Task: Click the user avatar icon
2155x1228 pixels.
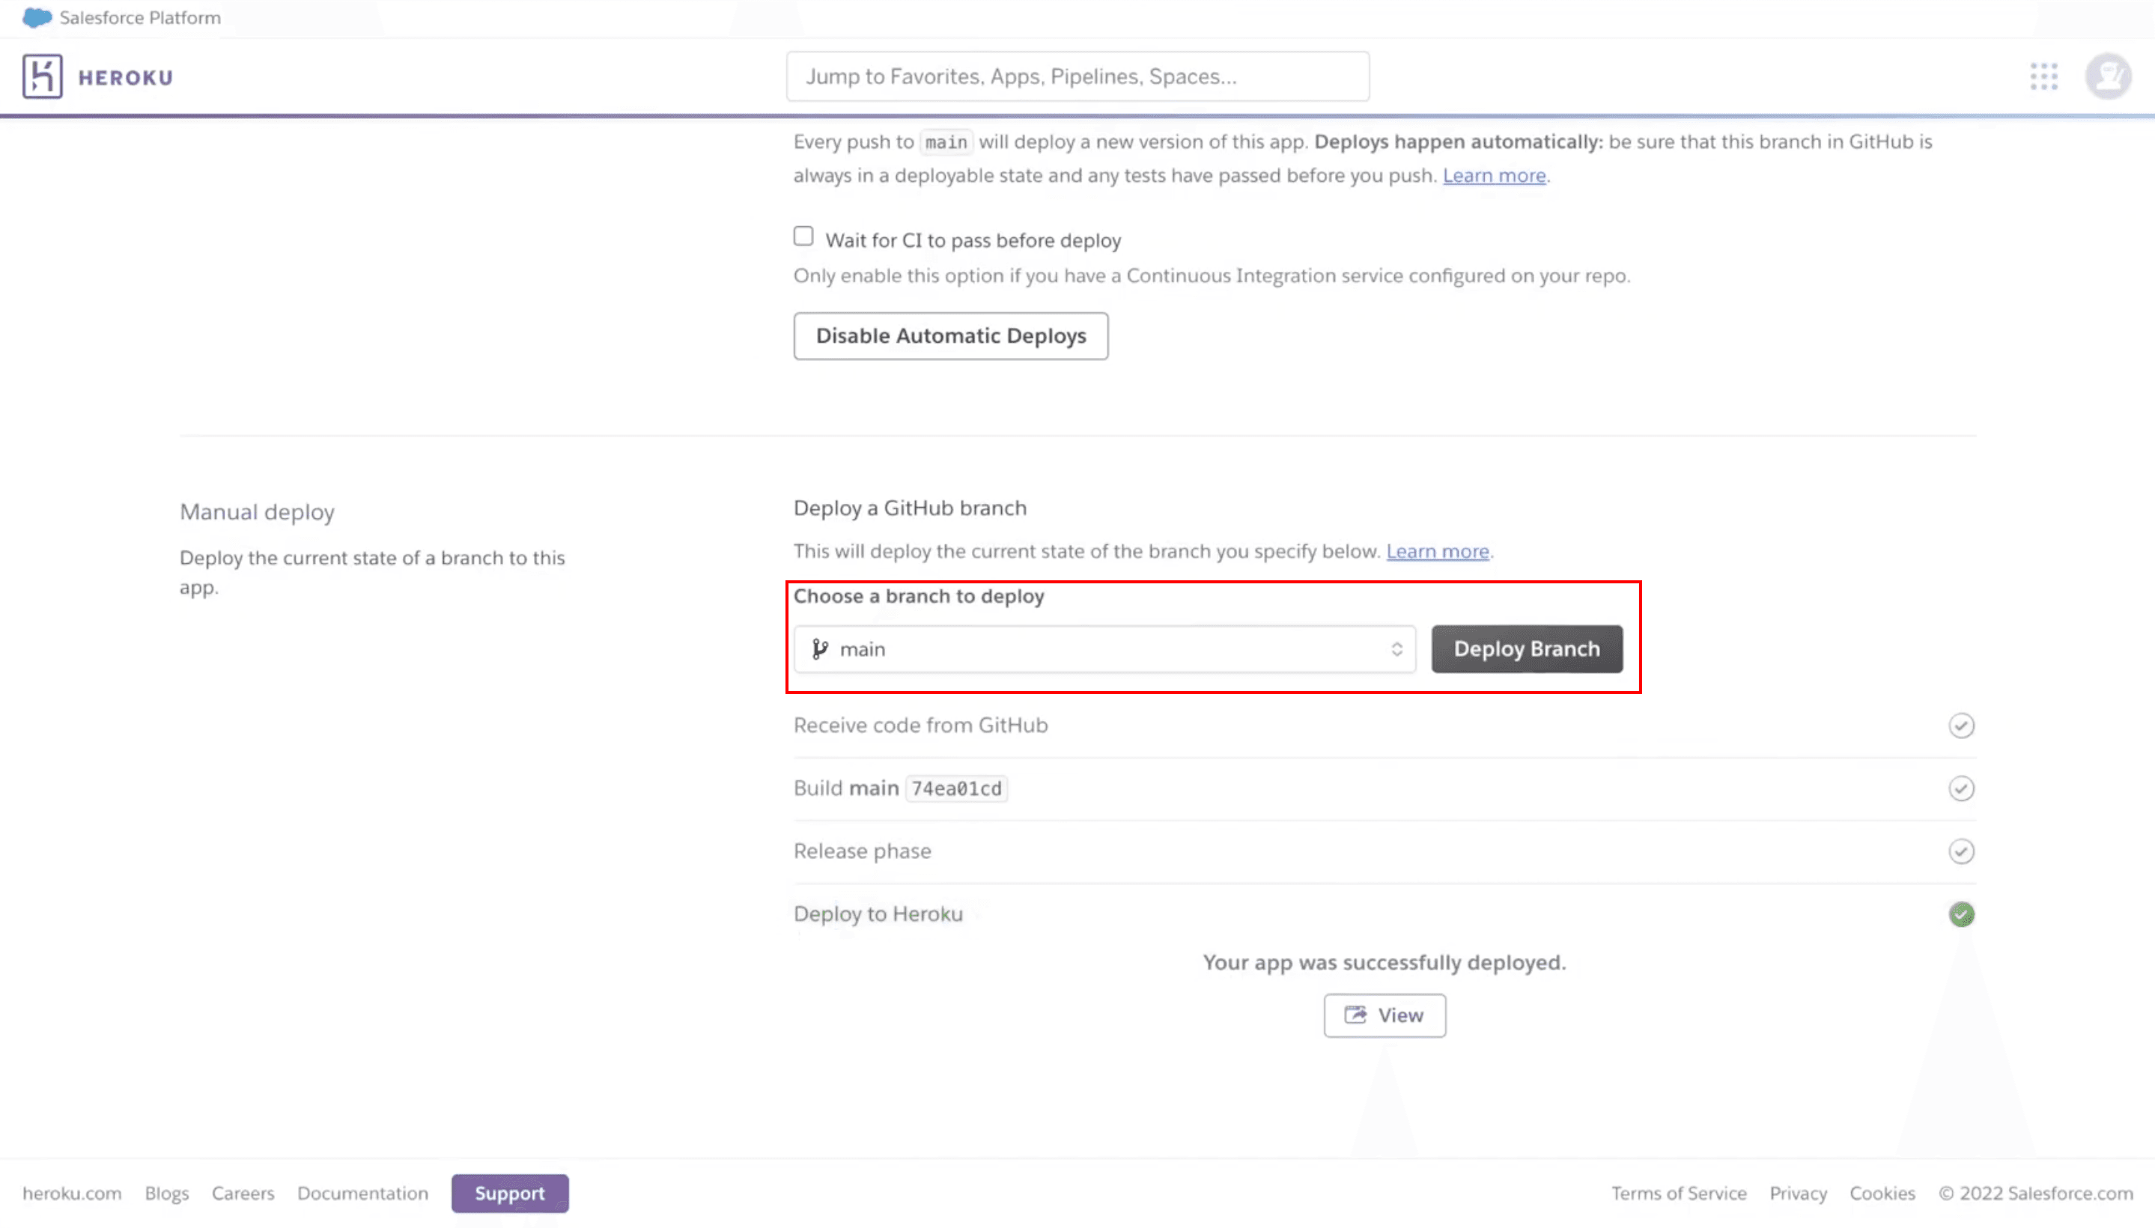Action: coord(2108,76)
